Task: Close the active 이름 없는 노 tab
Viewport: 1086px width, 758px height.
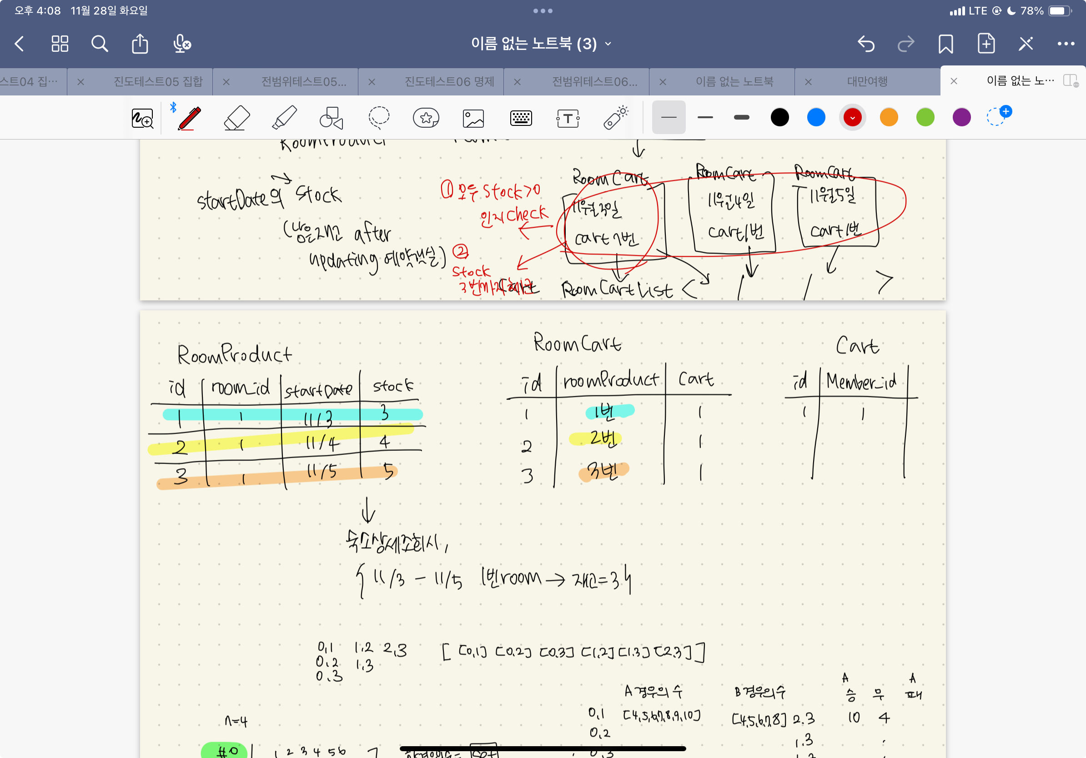Action: pos(954,81)
